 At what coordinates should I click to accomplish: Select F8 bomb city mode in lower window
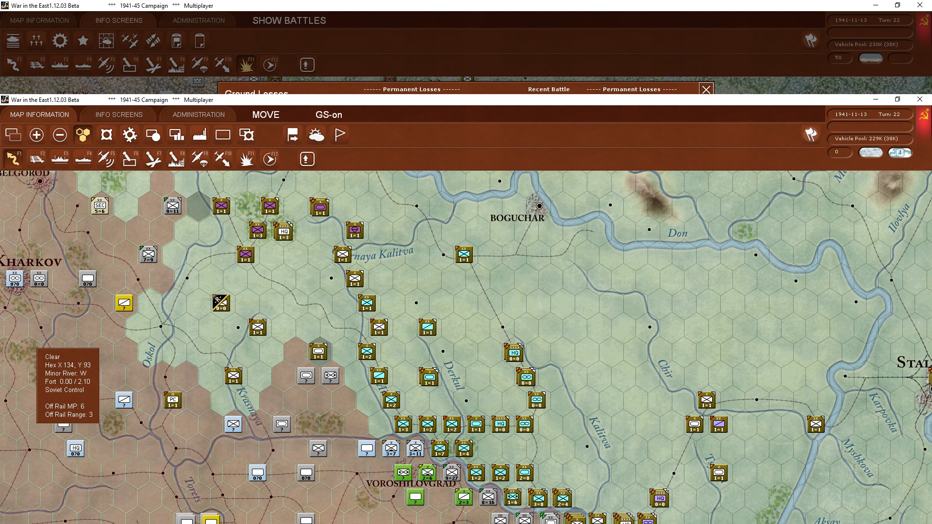[176, 159]
